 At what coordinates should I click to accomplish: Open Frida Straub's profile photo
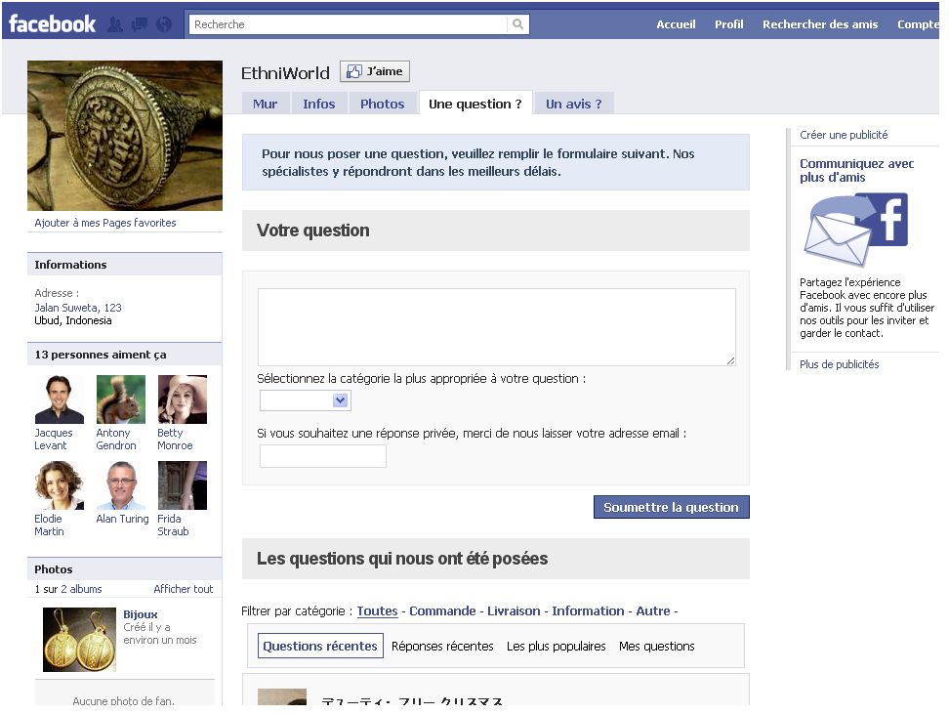tap(183, 485)
